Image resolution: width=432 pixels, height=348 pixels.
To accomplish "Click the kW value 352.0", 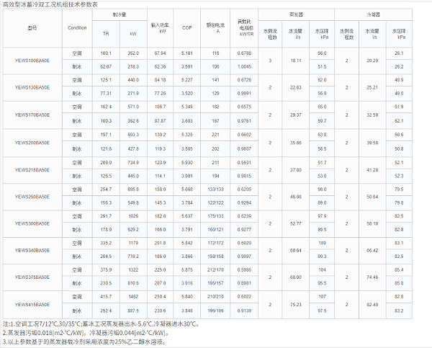I will click(x=133, y=53).
